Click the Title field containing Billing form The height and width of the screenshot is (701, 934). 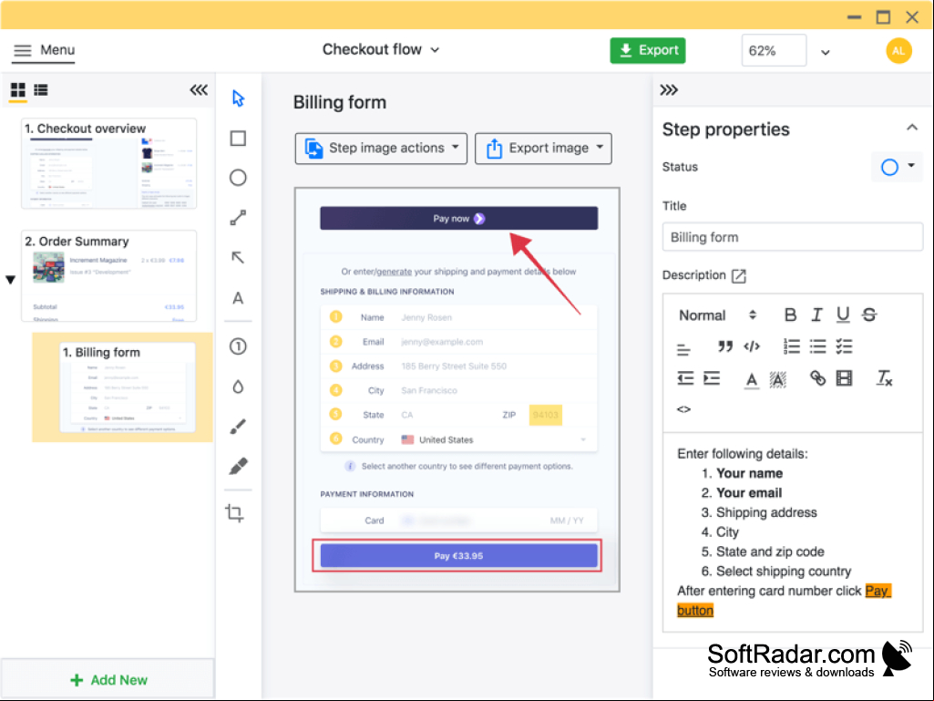tap(792, 237)
